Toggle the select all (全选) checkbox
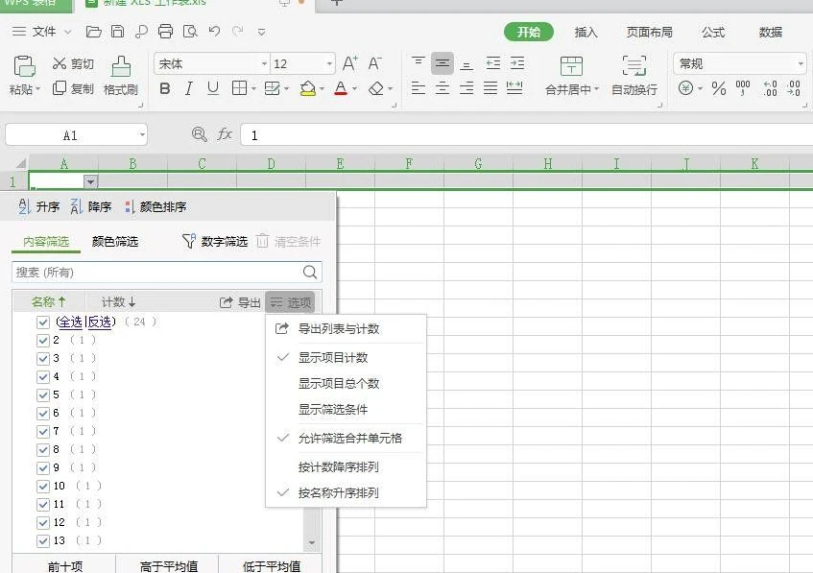The image size is (813, 573). (43, 322)
